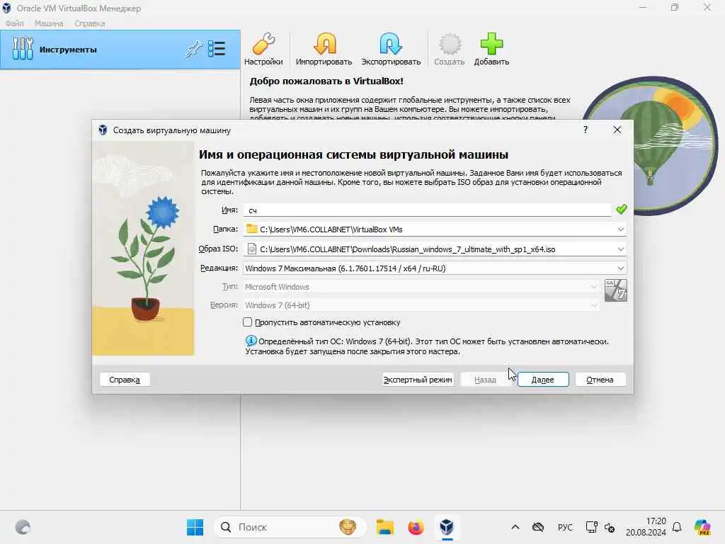Click the volume tray icon

coord(610,527)
